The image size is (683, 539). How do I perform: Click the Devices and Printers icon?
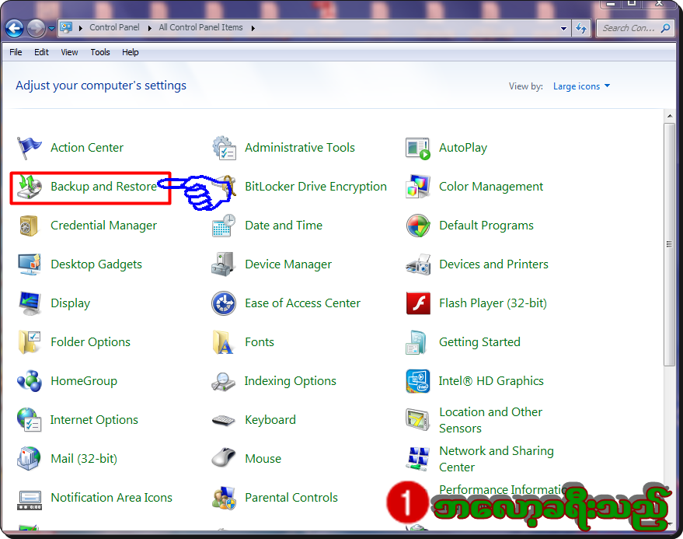[x=418, y=264]
